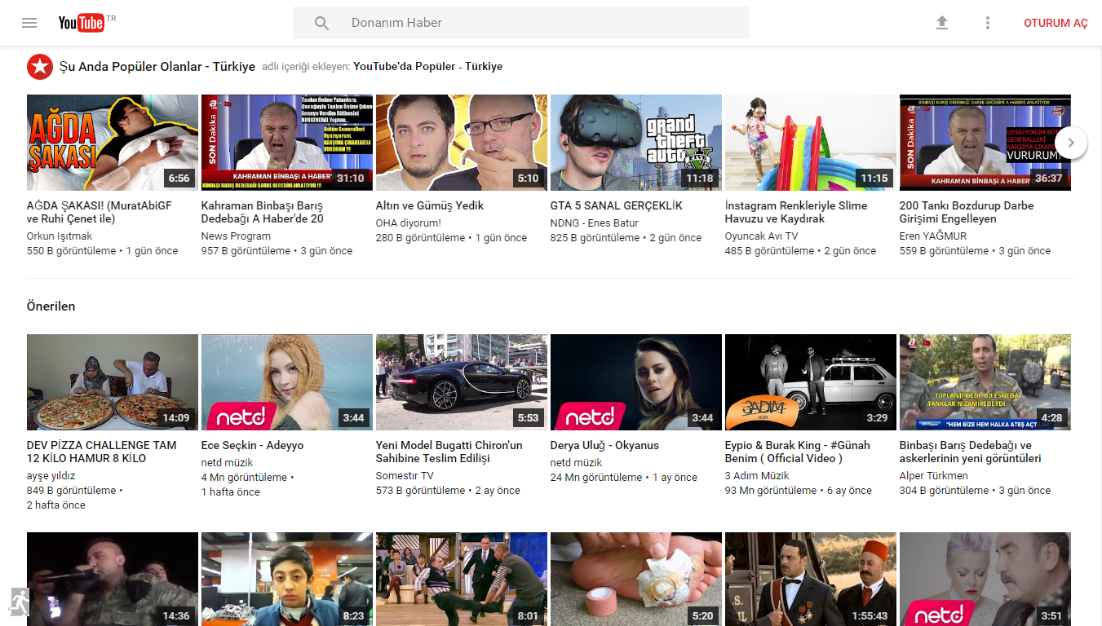Open the Bugatti Chiron video thumbnail
This screenshot has width=1102, height=626.
tap(462, 382)
